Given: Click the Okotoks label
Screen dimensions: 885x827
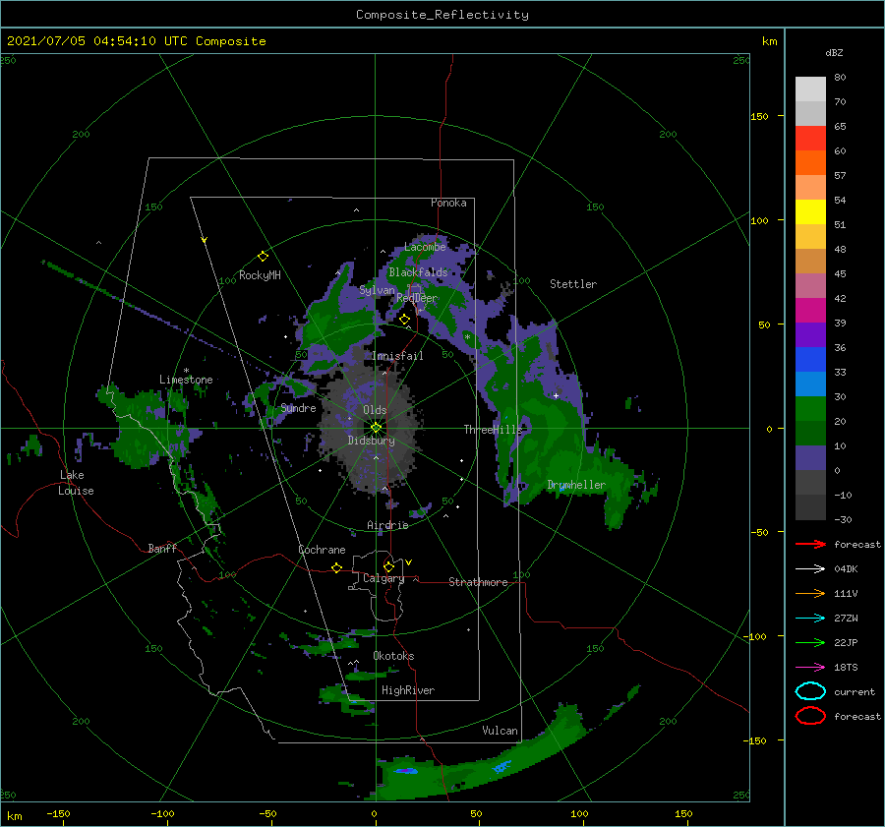Looking at the screenshot, I should pyautogui.click(x=394, y=656).
